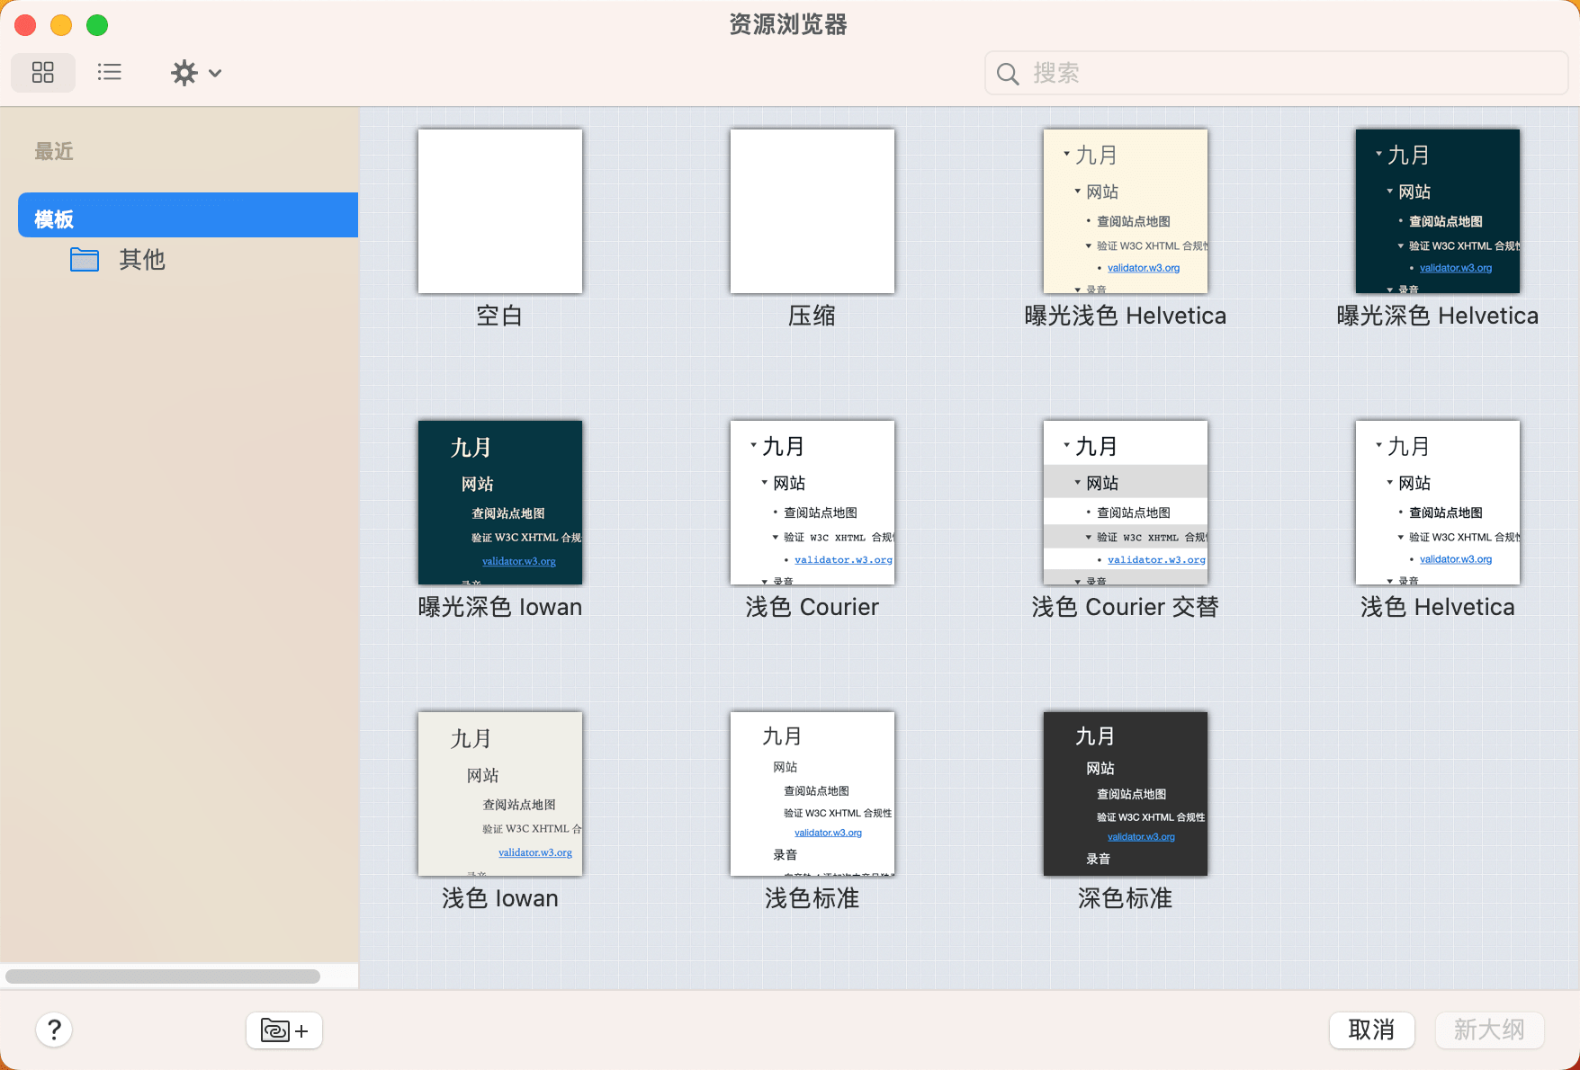Viewport: 1580px width, 1070px height.
Task: Pick the 浅色 Courier template thumbnail
Action: point(812,503)
